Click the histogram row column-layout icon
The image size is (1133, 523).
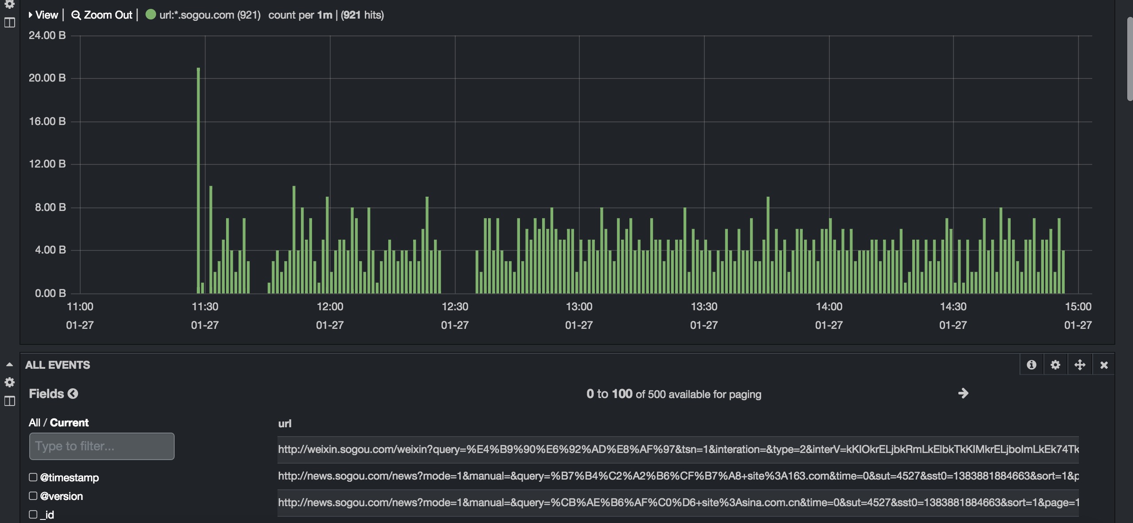[9, 23]
